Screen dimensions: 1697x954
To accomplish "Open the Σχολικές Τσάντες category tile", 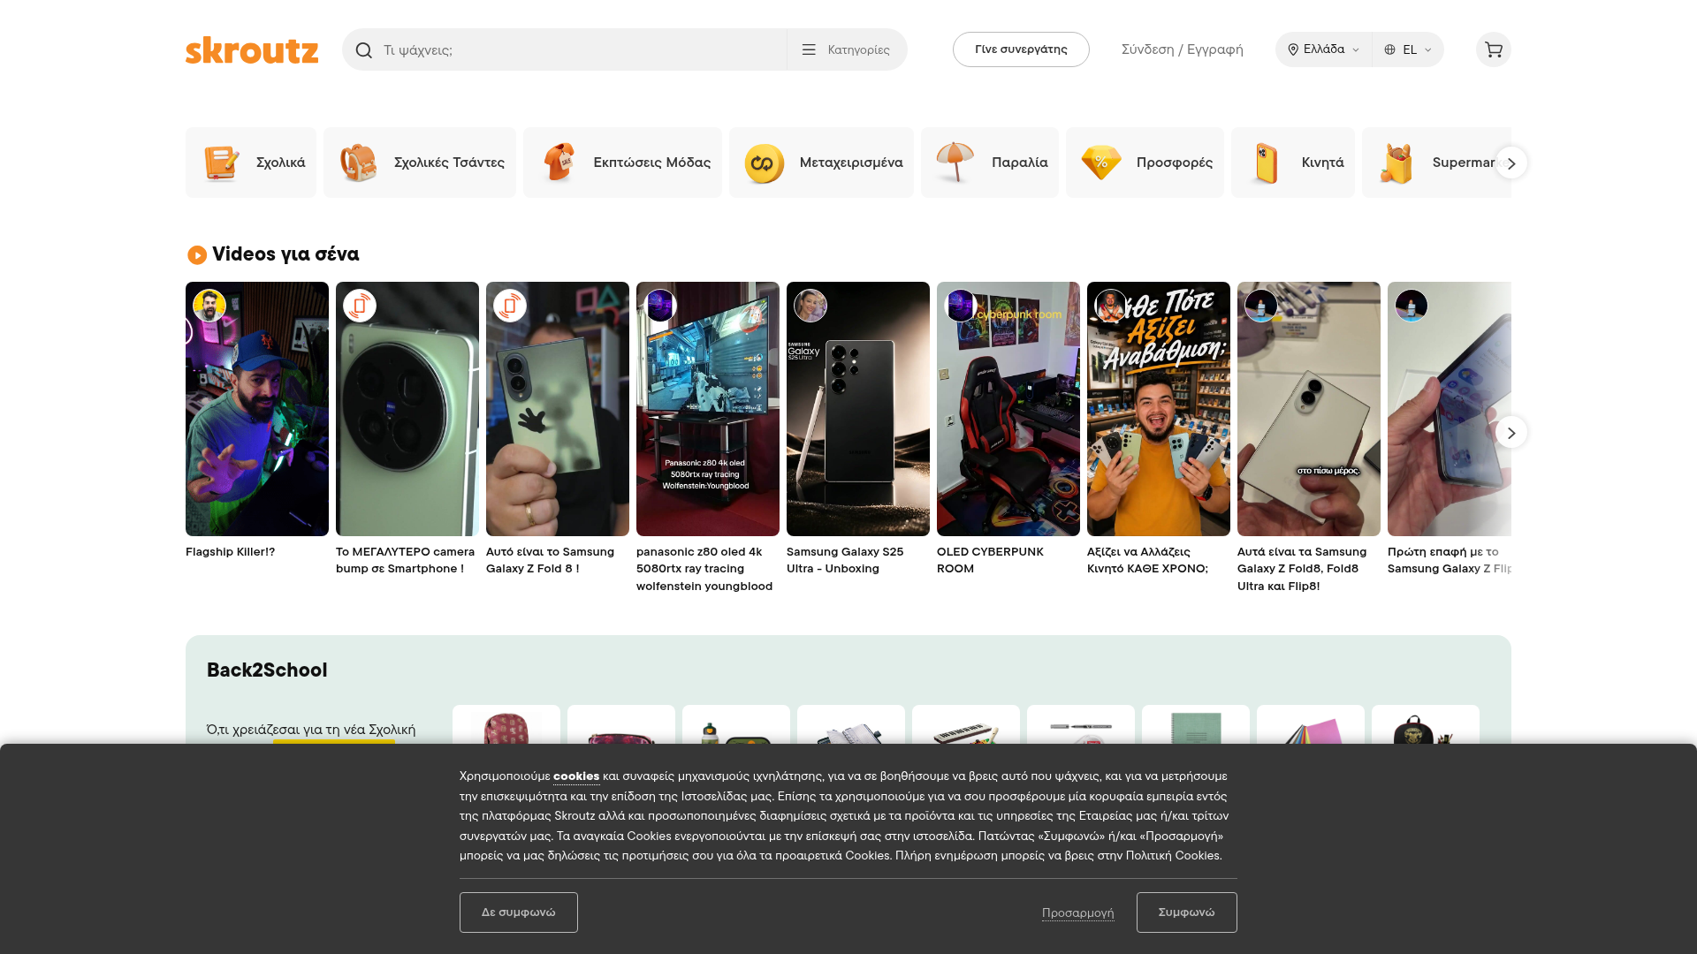I will (x=420, y=163).
